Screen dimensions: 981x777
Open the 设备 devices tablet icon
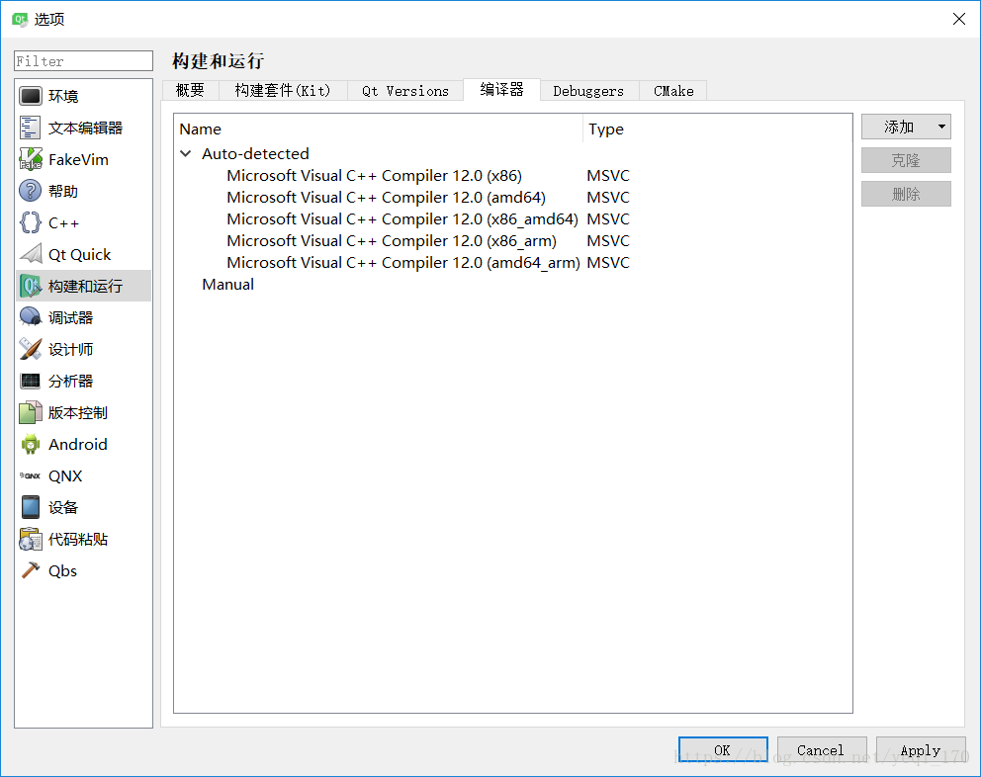(30, 507)
